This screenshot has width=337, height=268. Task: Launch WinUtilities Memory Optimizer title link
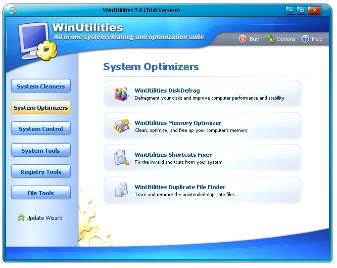[178, 123]
